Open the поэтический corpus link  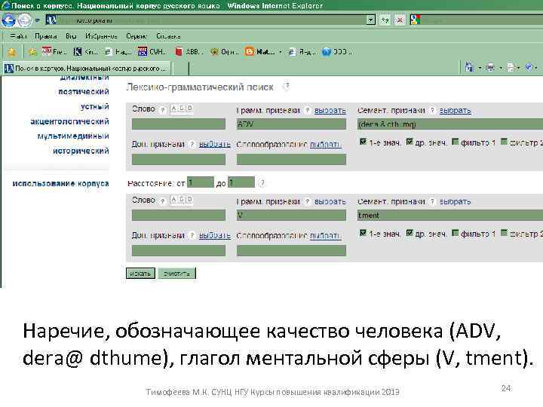click(x=84, y=92)
